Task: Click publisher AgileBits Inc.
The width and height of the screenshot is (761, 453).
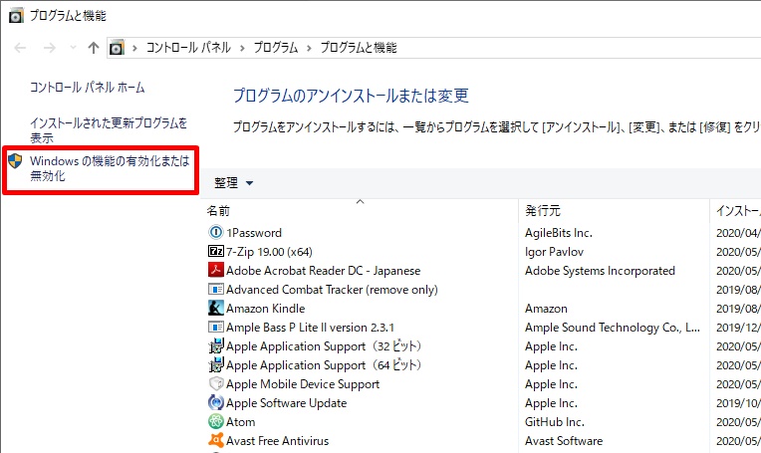Action: [559, 233]
